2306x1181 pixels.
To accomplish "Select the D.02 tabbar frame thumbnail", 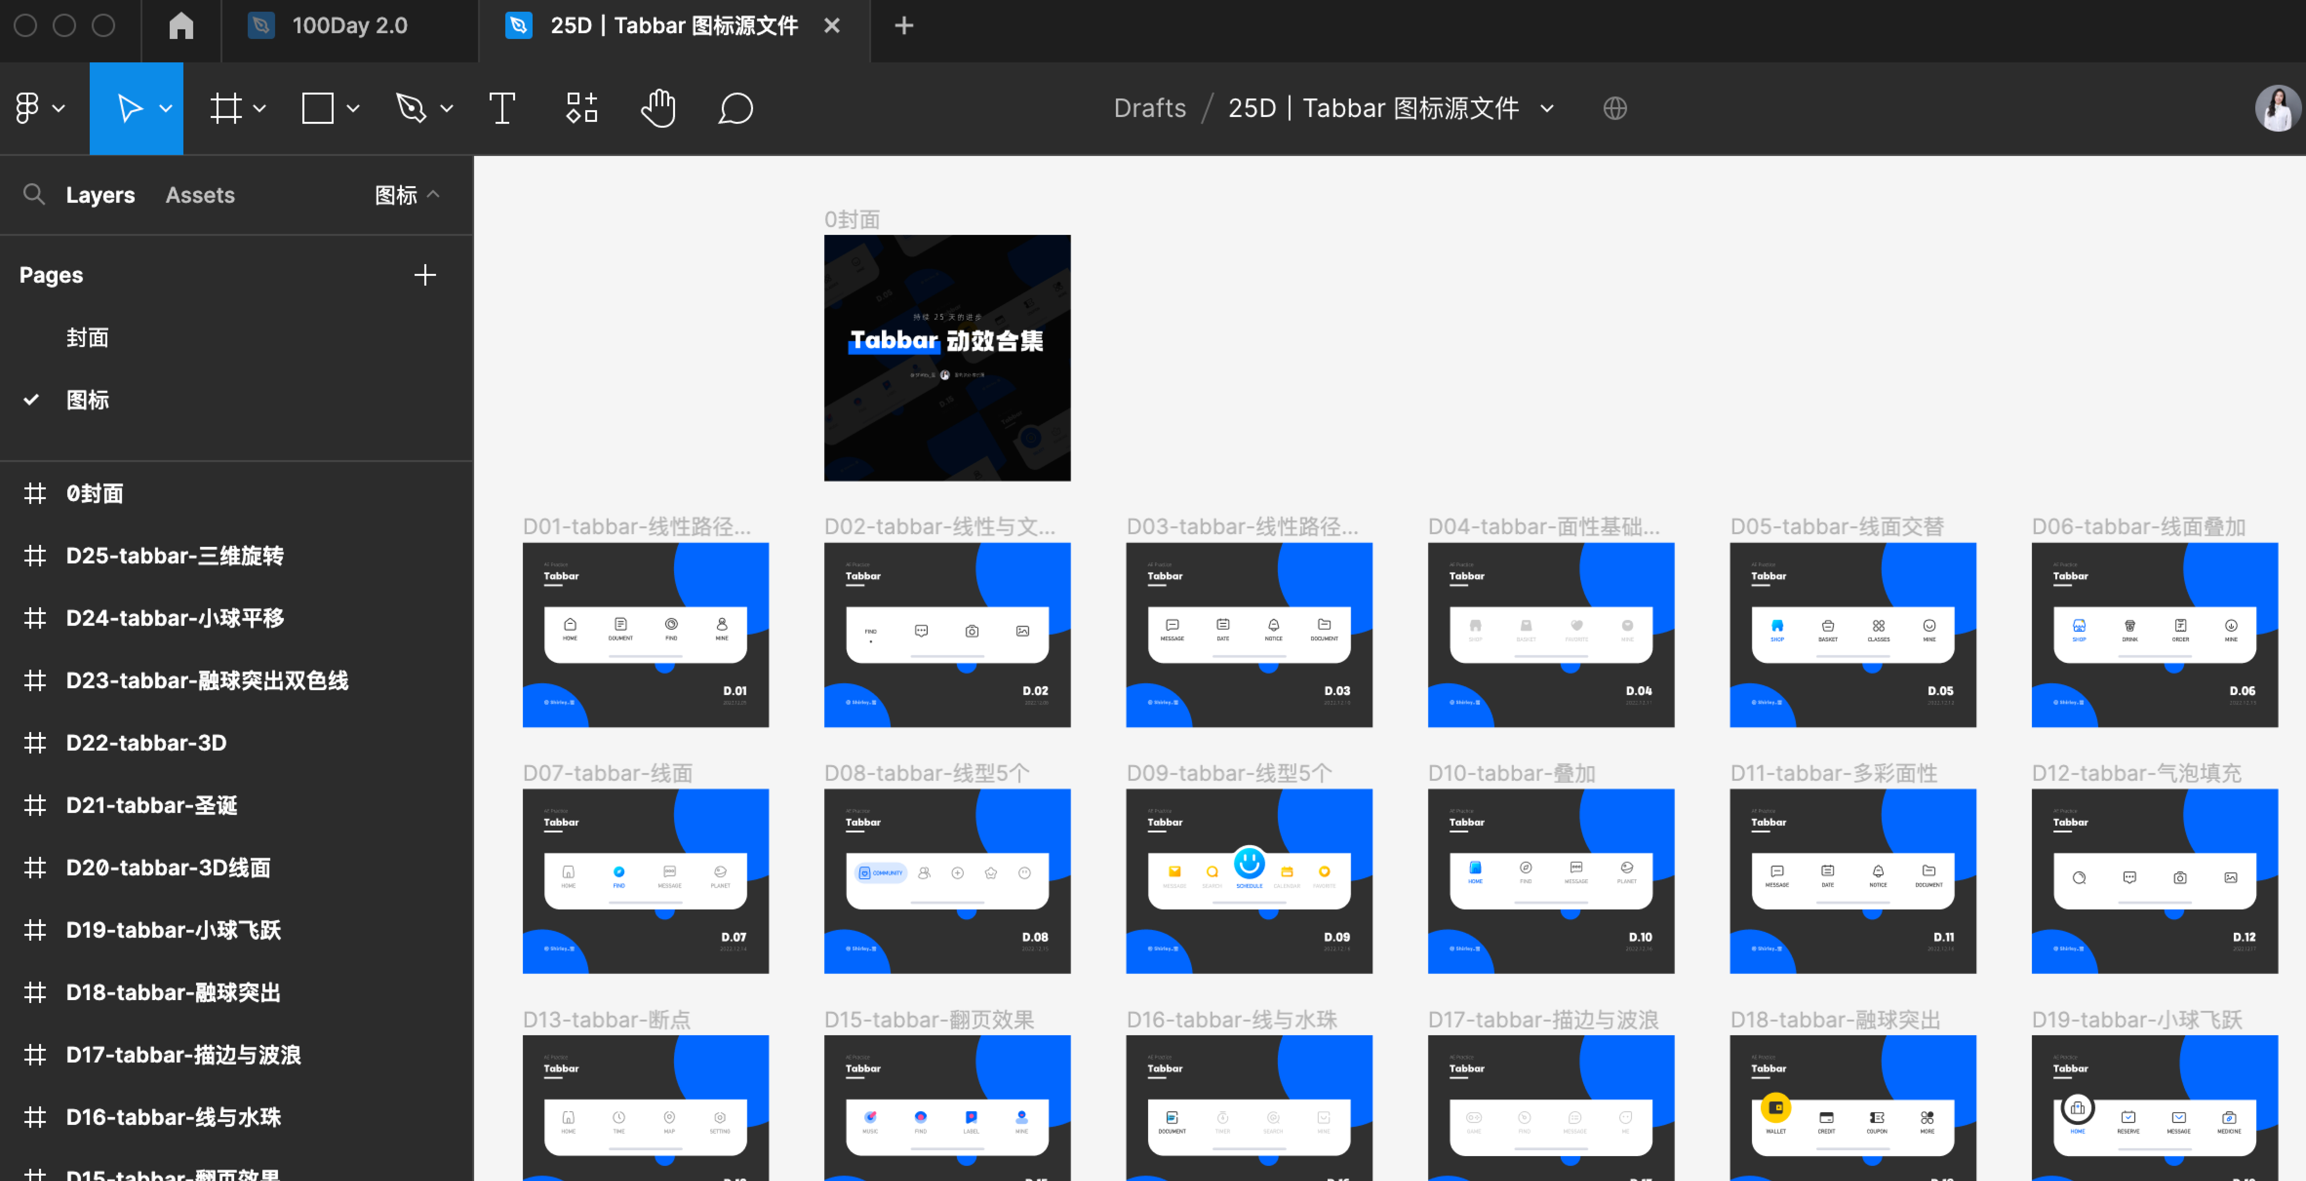I will (947, 635).
